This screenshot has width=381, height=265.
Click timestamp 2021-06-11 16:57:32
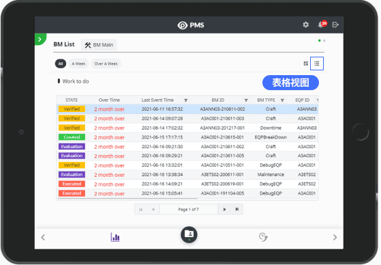click(162, 109)
